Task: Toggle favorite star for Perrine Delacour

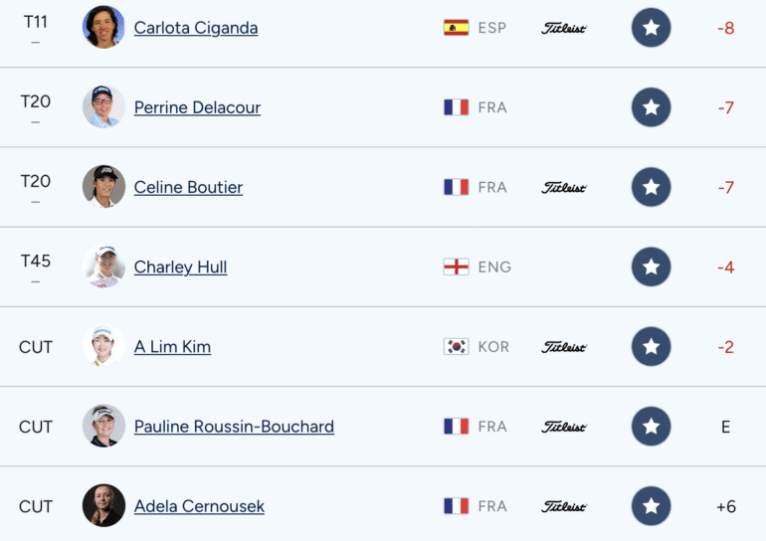Action: tap(651, 107)
